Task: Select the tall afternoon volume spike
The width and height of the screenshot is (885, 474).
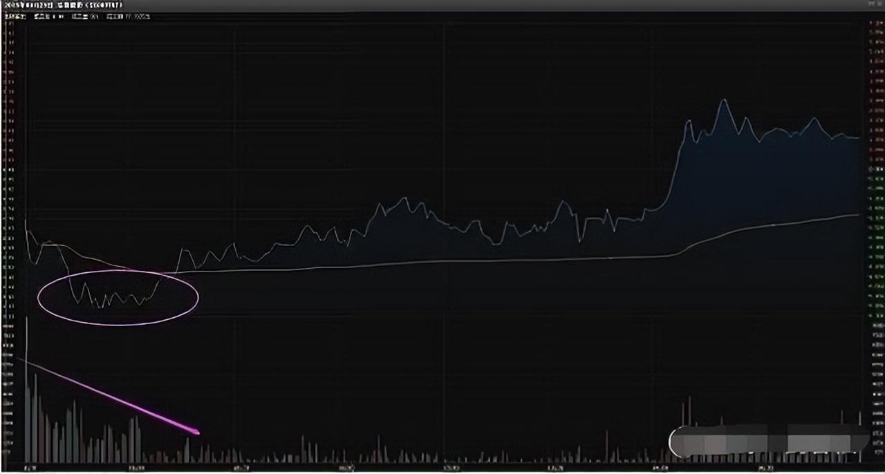Action: click(689, 398)
